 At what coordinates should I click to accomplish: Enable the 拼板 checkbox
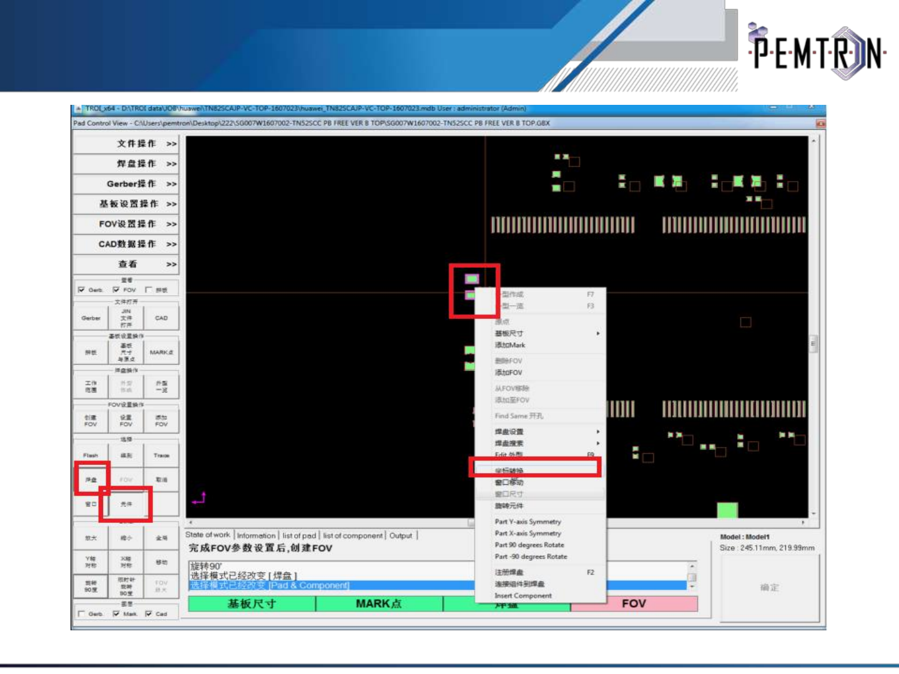point(149,290)
